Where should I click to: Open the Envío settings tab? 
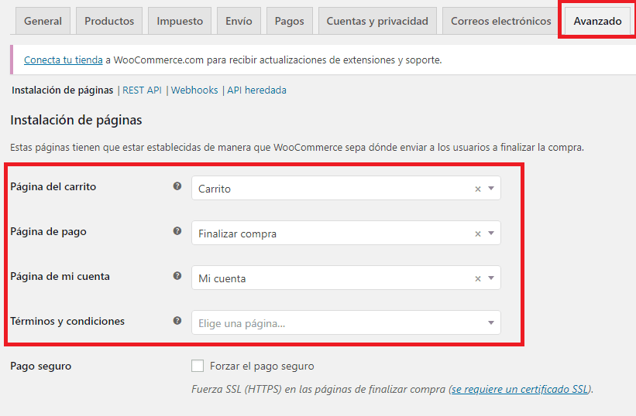tap(239, 21)
